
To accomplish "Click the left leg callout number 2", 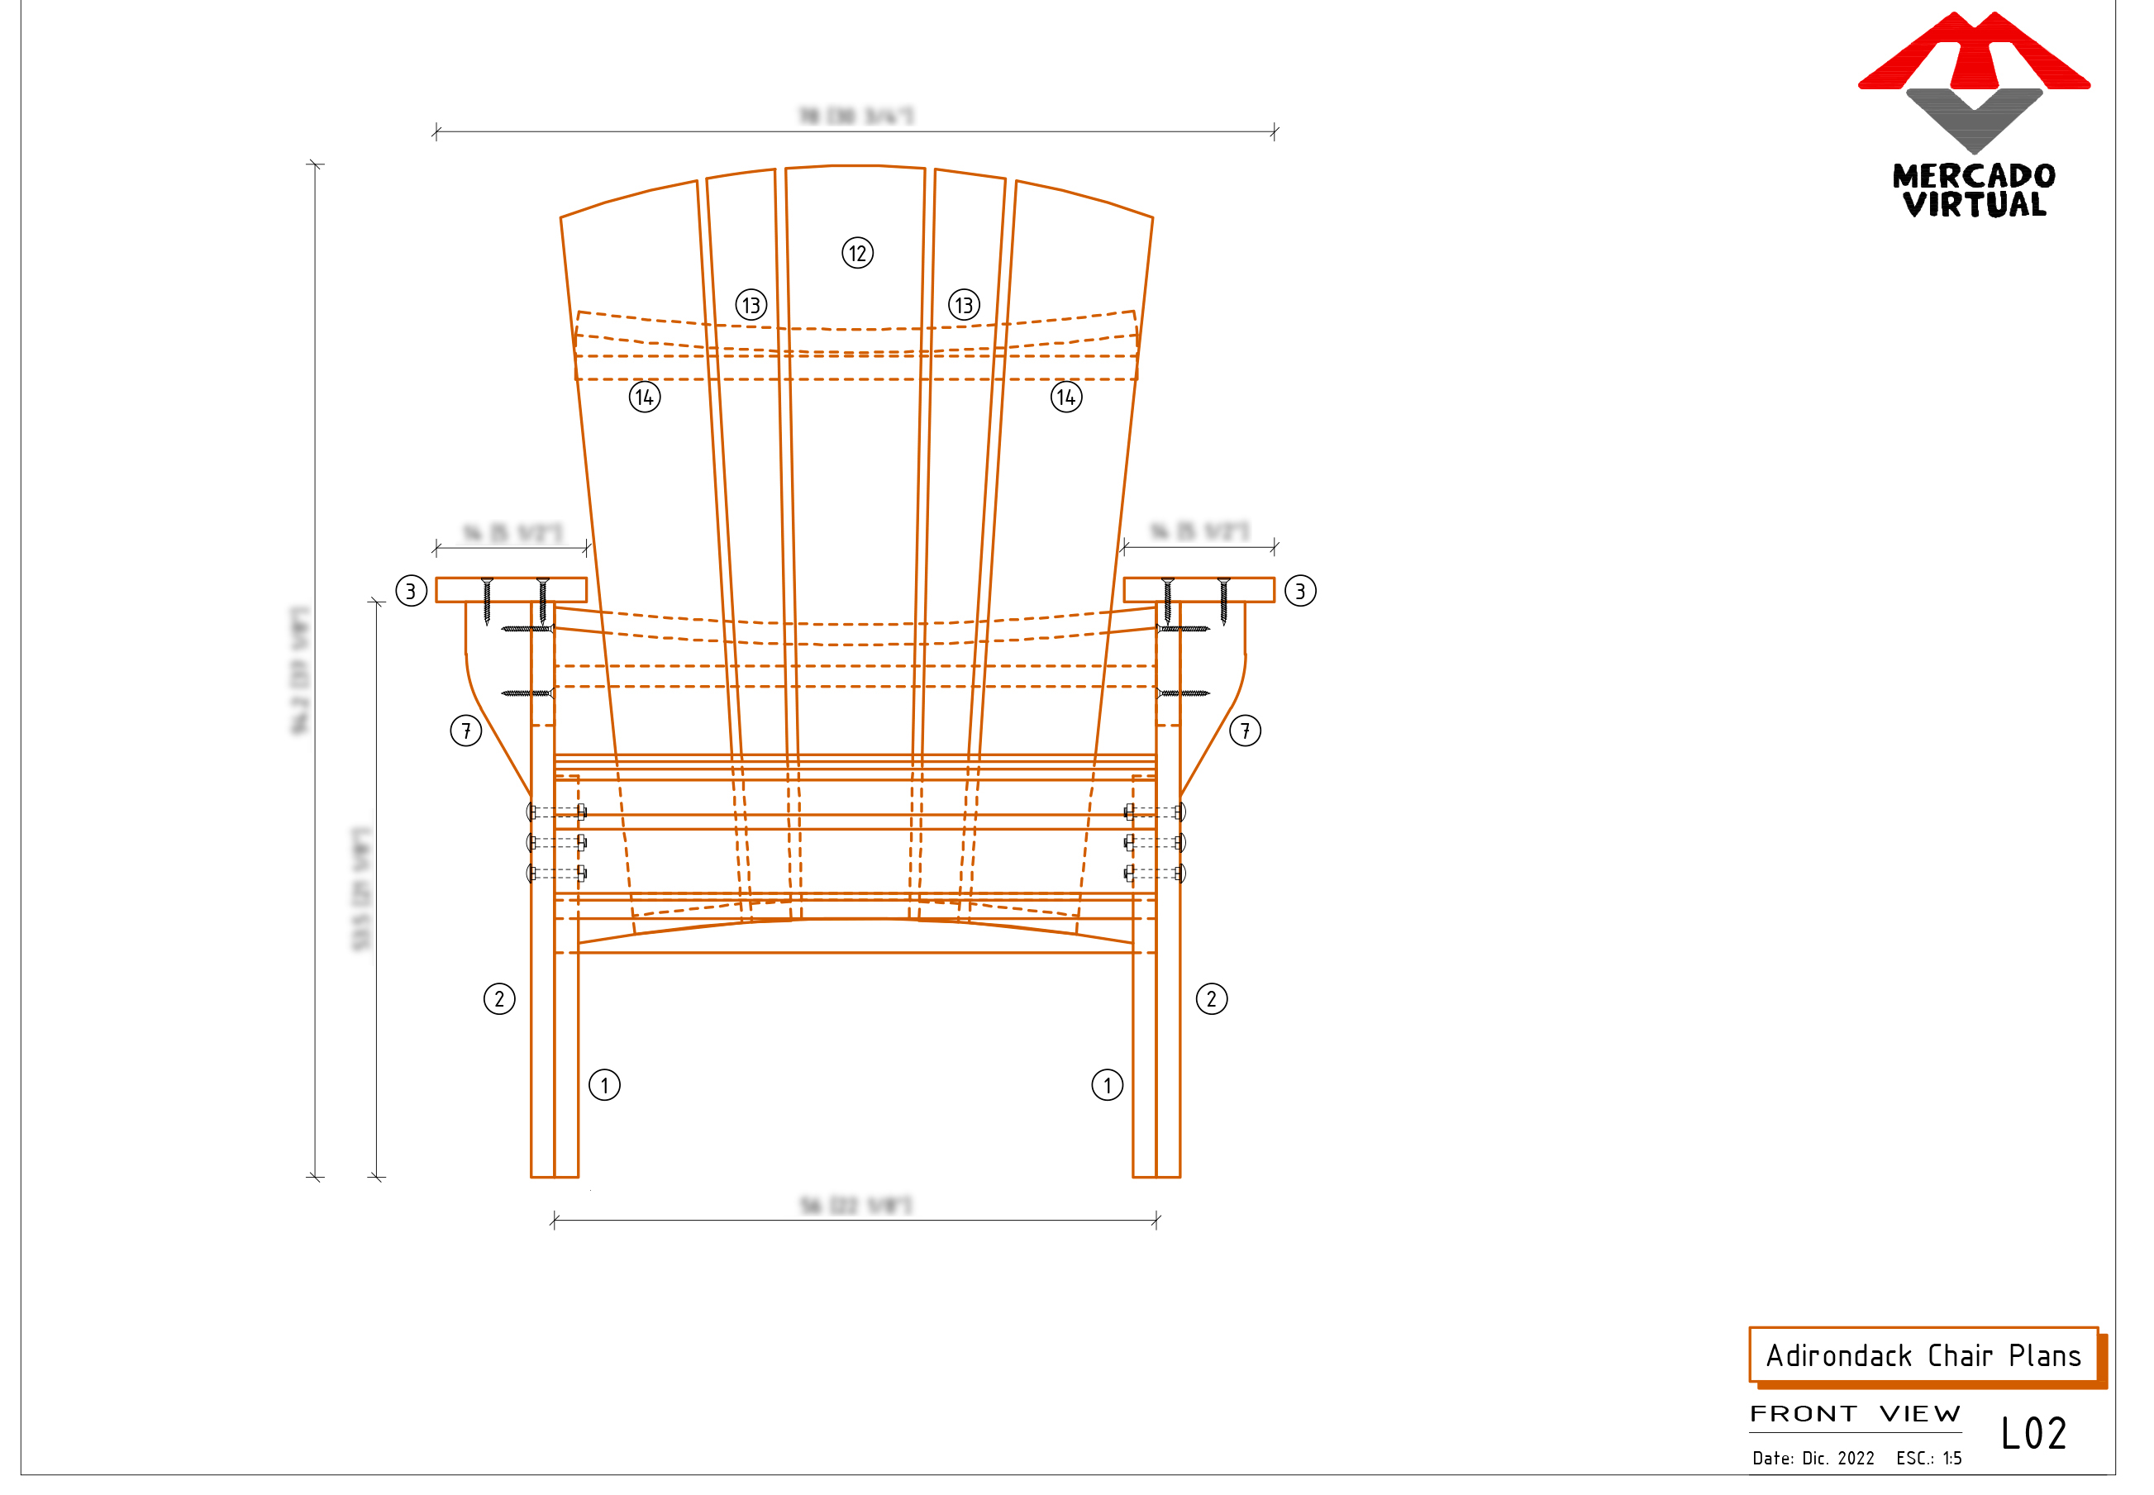I will coord(499,998).
